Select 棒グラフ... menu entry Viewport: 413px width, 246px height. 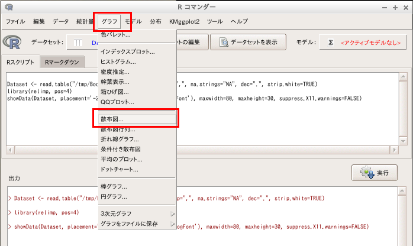[x=137, y=186]
